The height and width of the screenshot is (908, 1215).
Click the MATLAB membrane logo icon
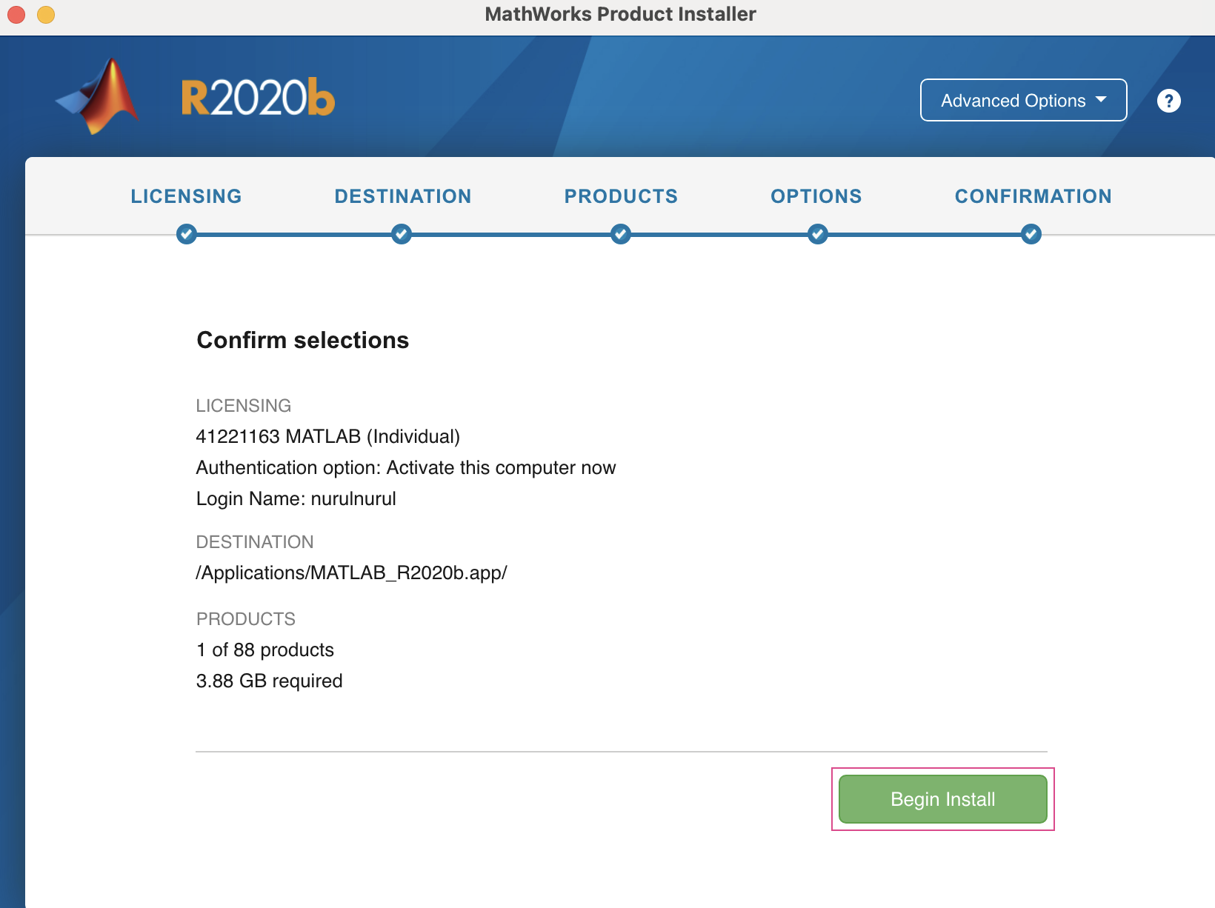point(99,97)
